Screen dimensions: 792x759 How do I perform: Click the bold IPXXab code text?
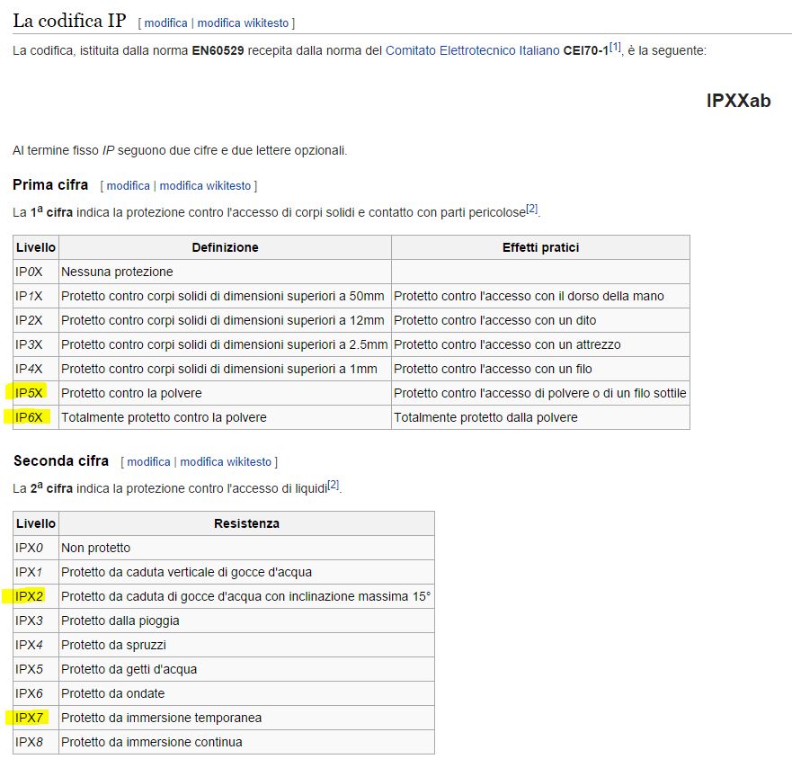738,102
